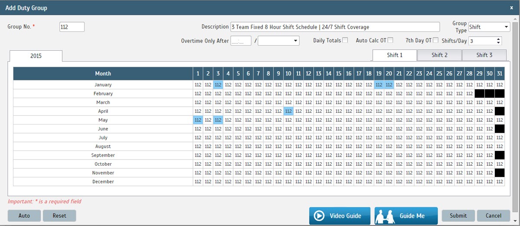
Task: Click the June day 15 cell
Action: 338,129
